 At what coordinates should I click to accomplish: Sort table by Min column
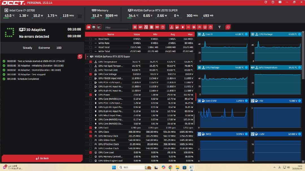tap(155, 34)
